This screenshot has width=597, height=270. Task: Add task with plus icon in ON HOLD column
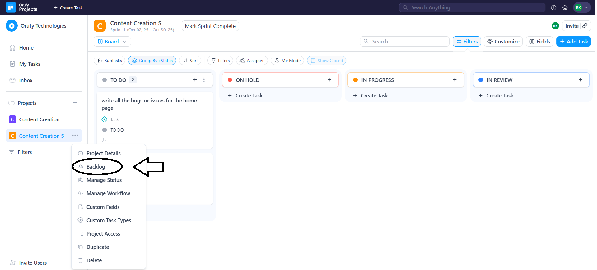click(329, 80)
